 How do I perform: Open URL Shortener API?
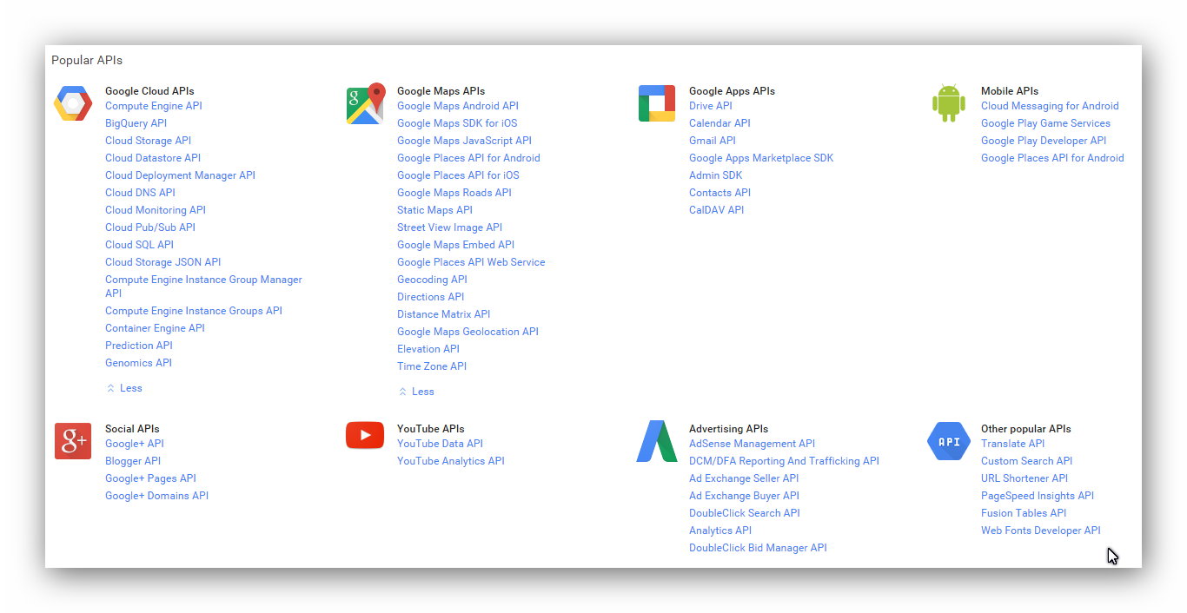click(1025, 478)
